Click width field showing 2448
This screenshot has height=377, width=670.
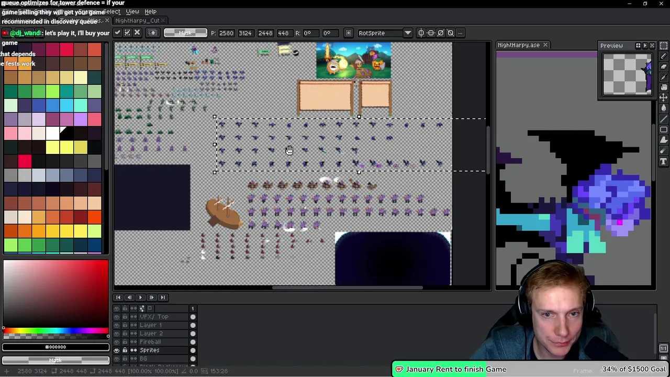point(265,32)
